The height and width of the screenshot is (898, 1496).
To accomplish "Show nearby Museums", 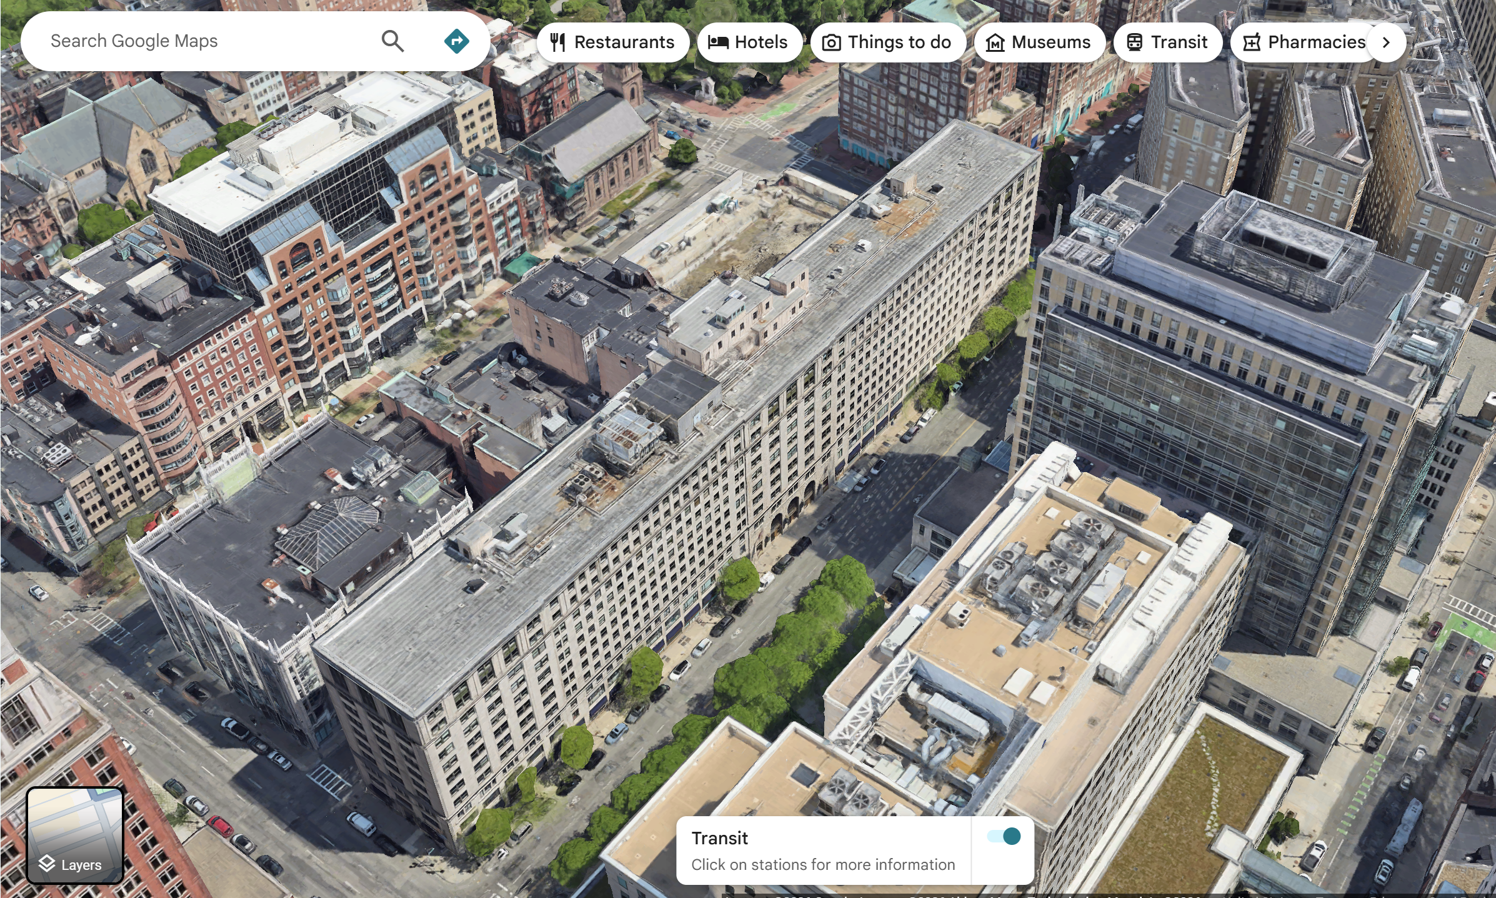I will tap(1039, 42).
